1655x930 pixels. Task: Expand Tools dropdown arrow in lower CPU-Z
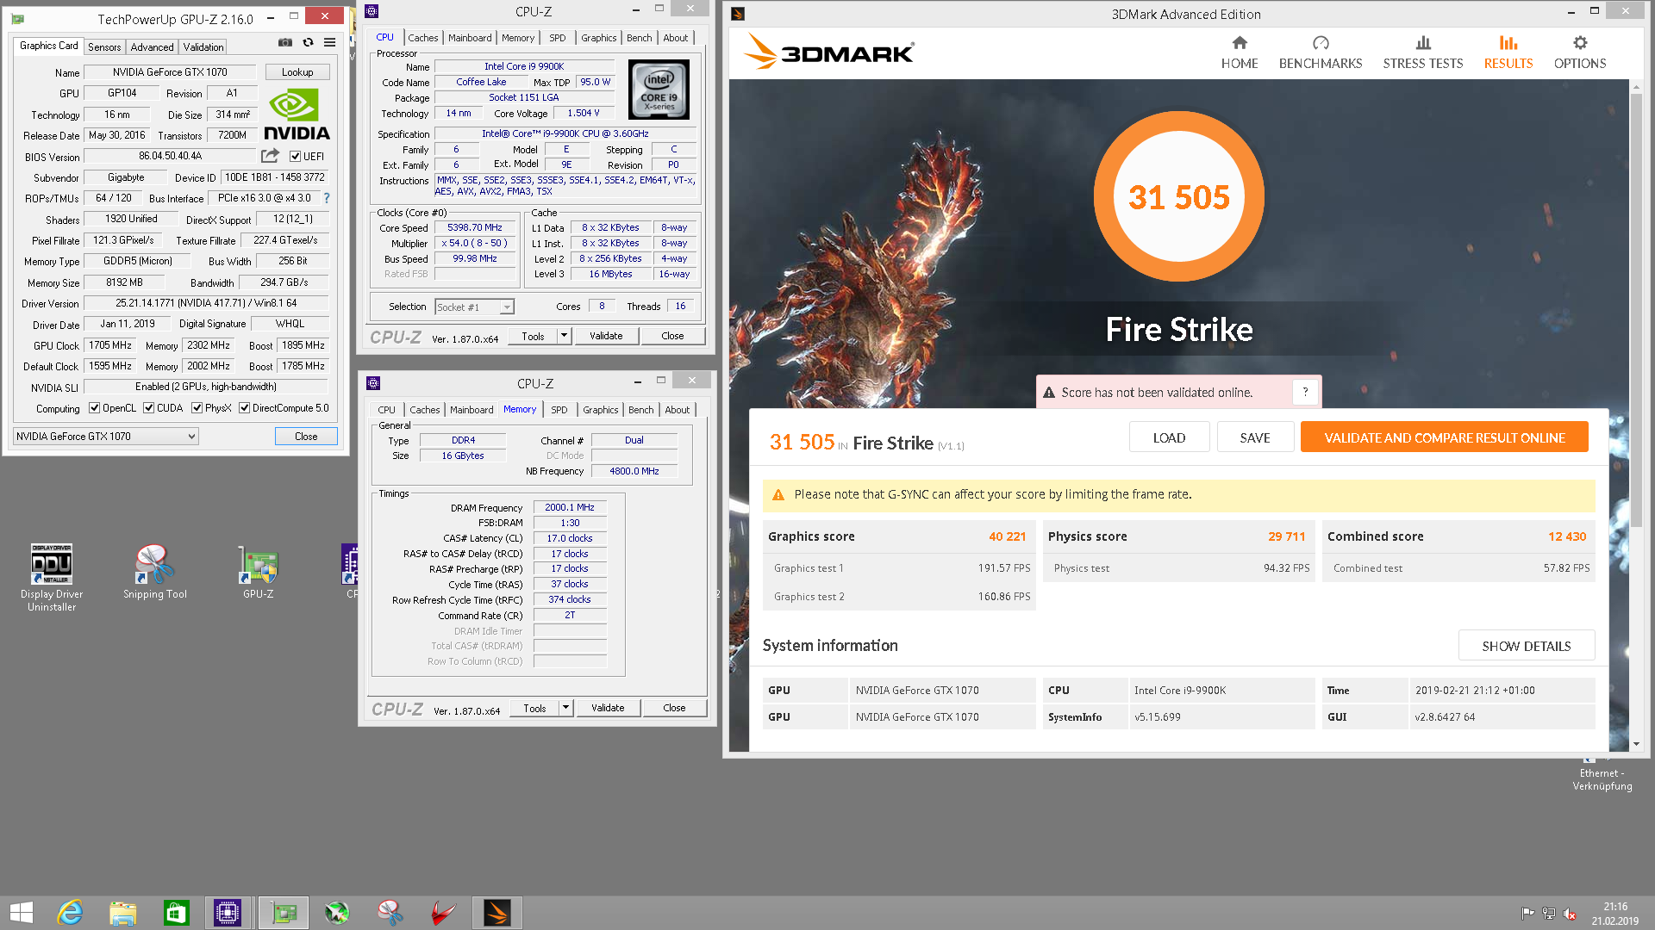click(x=566, y=708)
